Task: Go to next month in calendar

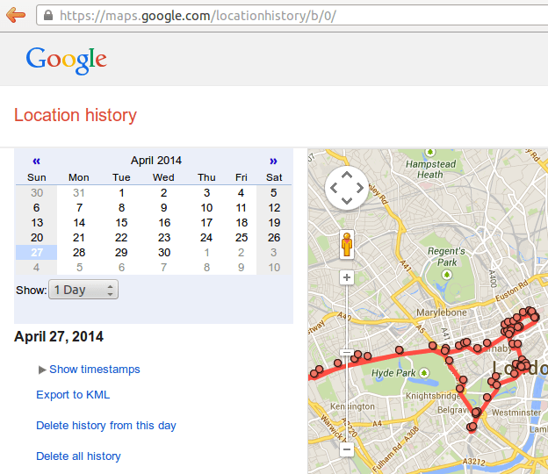Action: pos(273,161)
